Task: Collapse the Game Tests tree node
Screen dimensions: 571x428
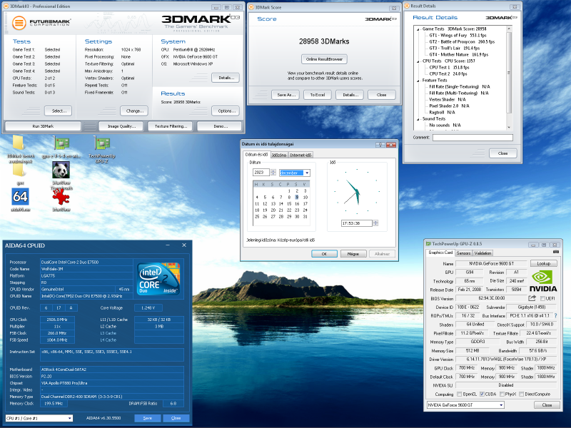Action: pos(418,29)
